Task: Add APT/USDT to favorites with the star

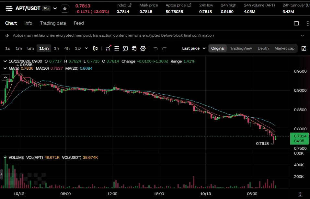Action: pos(65,8)
